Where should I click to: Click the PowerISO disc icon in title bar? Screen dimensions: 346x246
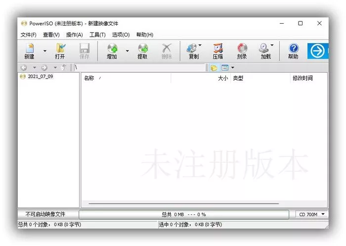pos(24,23)
